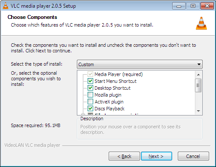Enable the Mozilla plugin checkbox
Viewport: 216px width, 167px height.
pyautogui.click(x=90, y=95)
